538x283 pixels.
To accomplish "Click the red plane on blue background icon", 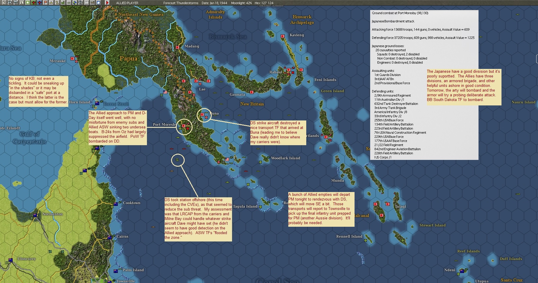I will [x=39, y=3].
